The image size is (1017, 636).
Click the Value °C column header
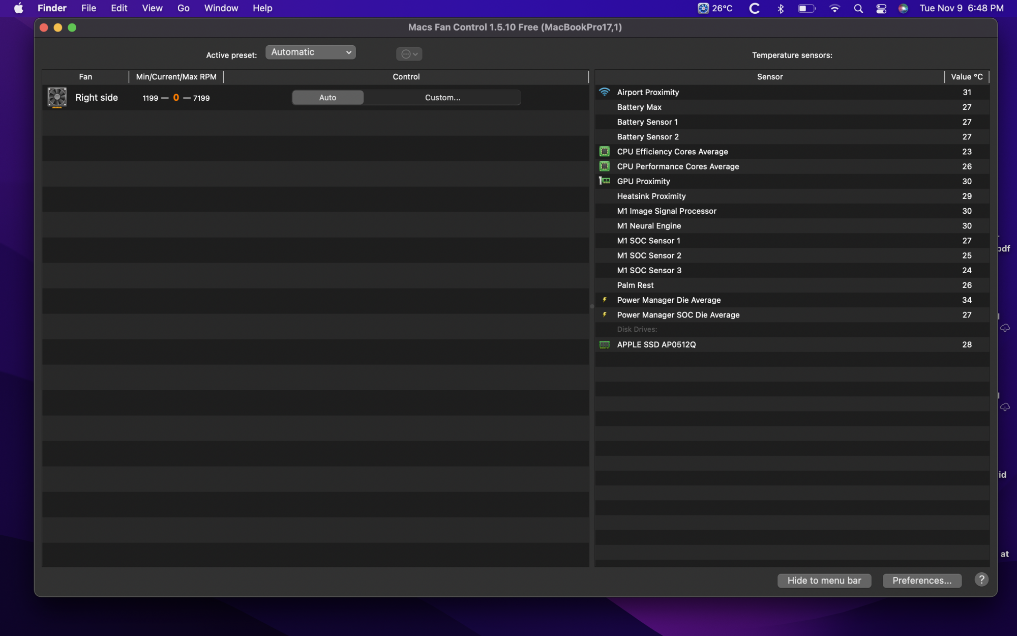[x=966, y=77]
